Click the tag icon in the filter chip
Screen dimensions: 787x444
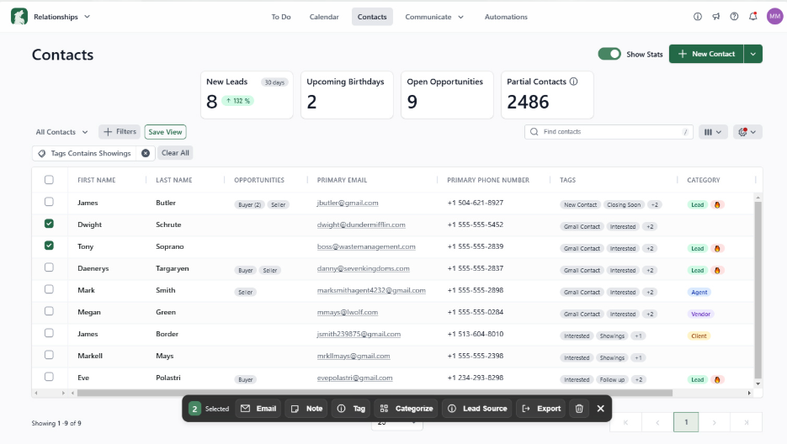[x=42, y=154]
